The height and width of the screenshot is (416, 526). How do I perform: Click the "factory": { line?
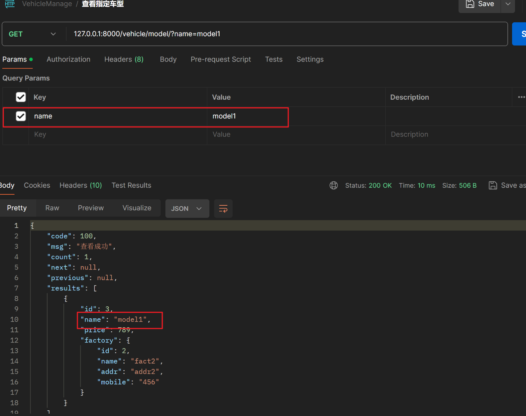pyautogui.click(x=105, y=340)
